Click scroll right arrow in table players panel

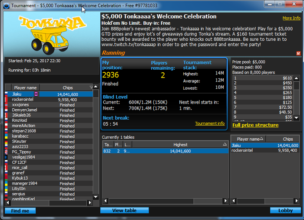click(297, 201)
